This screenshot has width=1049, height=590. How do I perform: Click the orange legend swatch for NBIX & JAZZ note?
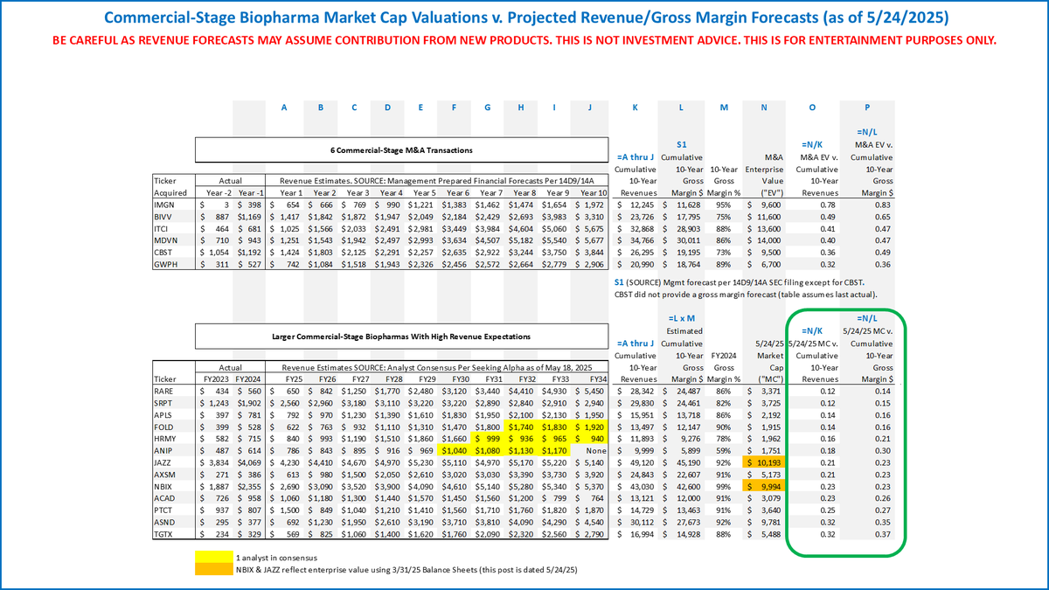(213, 568)
